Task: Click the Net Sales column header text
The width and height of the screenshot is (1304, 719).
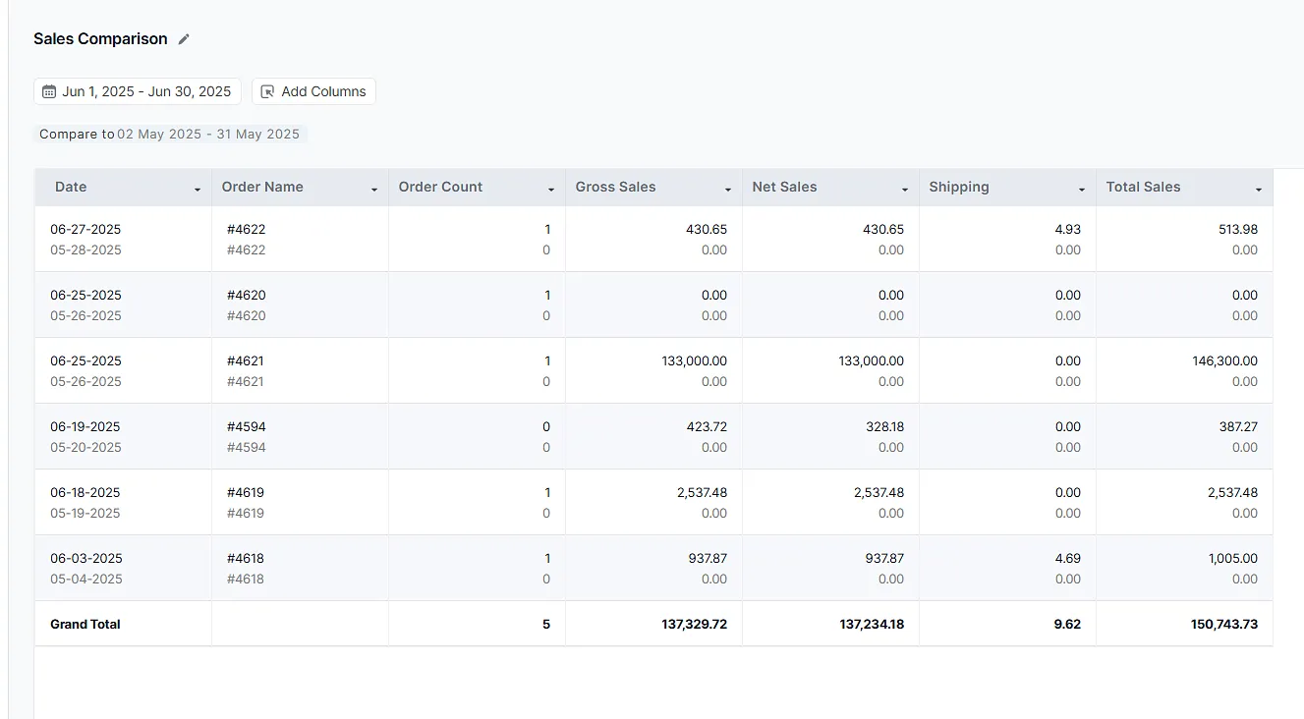Action: 784,187
